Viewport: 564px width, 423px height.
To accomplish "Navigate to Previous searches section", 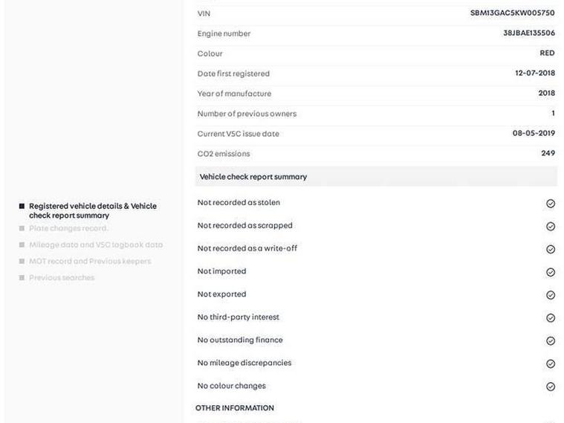I will [x=62, y=277].
